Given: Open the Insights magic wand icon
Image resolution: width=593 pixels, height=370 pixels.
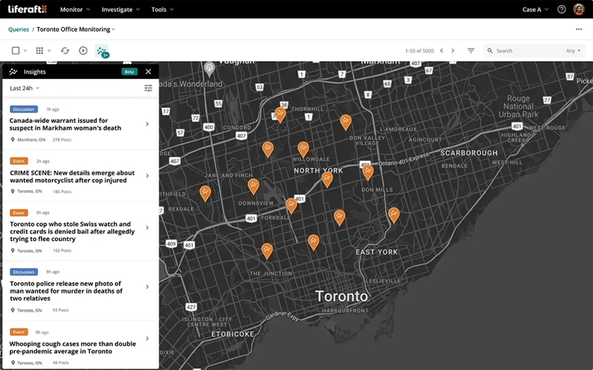Looking at the screenshot, I should 102,51.
